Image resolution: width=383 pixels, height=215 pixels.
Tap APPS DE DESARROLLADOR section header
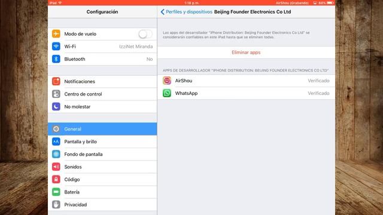coord(246,70)
